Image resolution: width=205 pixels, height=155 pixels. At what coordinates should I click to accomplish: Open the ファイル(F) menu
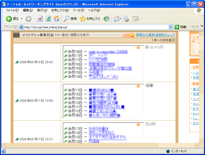click(12, 10)
